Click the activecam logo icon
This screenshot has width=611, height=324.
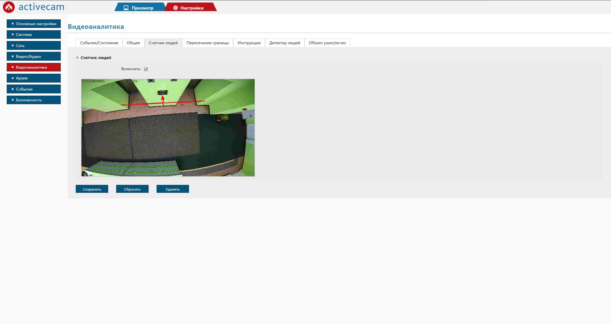9,7
